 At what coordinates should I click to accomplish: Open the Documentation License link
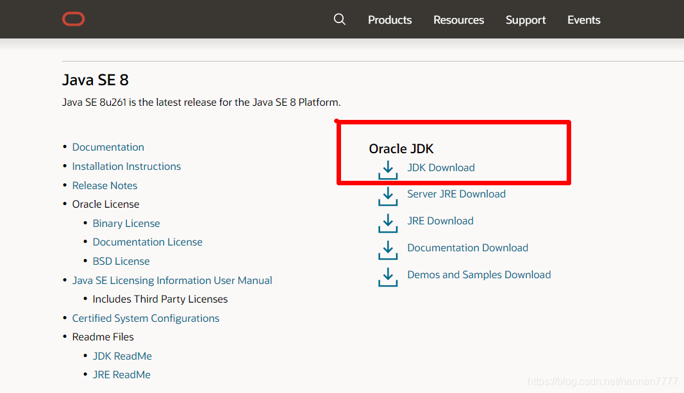point(147,242)
